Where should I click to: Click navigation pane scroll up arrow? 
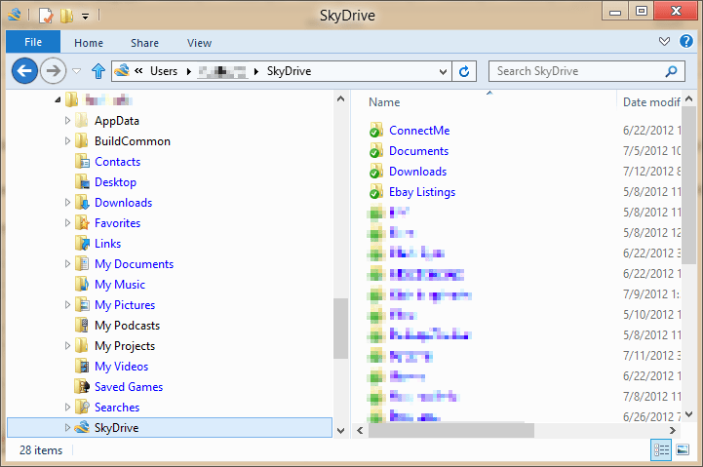[x=340, y=98]
